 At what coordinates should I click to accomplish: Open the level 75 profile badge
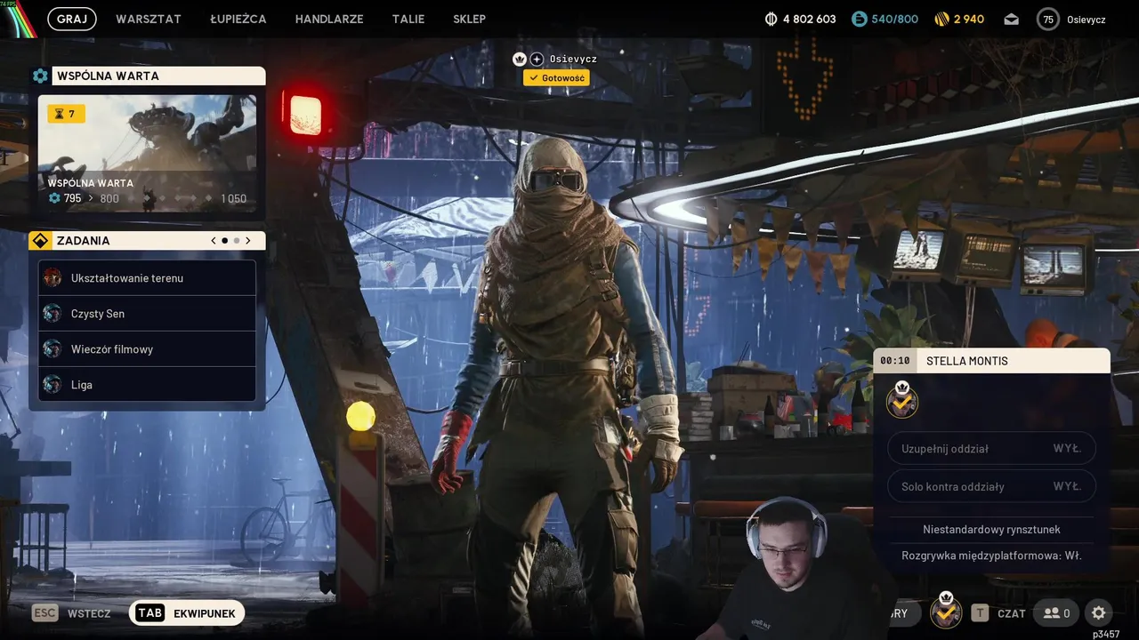tap(1048, 19)
